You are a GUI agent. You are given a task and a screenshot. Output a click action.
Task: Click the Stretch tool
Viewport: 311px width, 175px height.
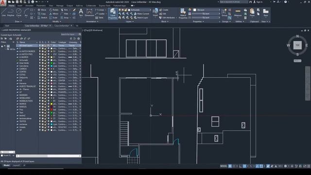(42, 17)
